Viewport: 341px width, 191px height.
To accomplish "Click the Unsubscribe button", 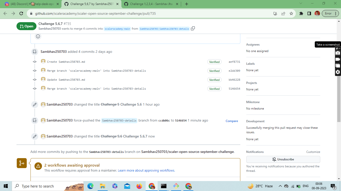I will point(283,159).
